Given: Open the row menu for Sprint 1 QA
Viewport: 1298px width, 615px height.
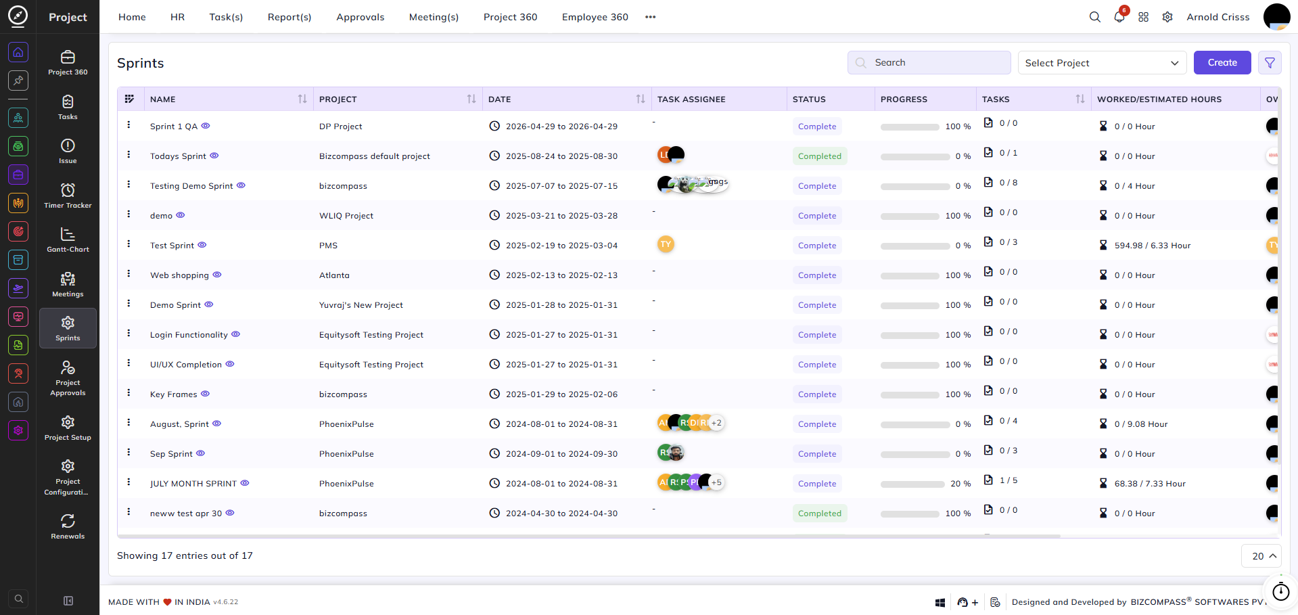Looking at the screenshot, I should tap(129, 125).
